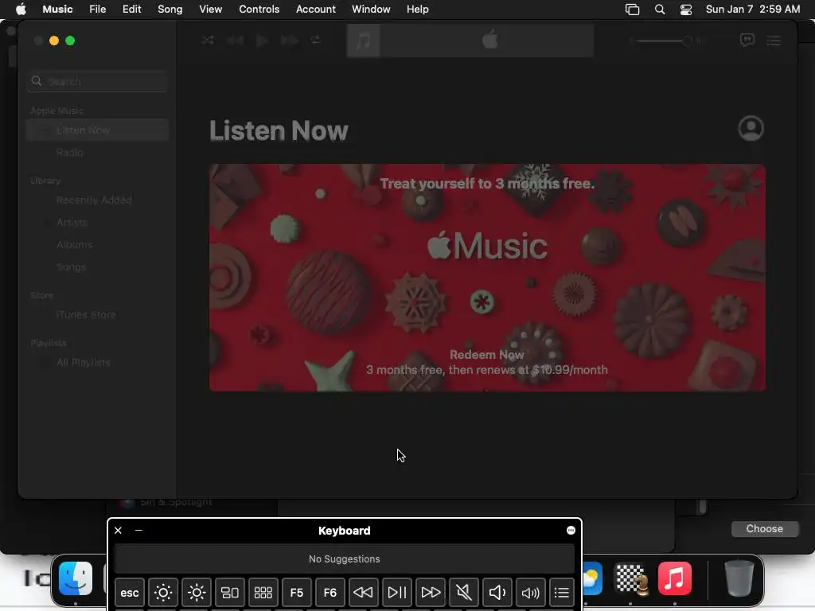The image size is (815, 611).
Task: Show the Up Next queue list icon
Action: coord(774,40)
